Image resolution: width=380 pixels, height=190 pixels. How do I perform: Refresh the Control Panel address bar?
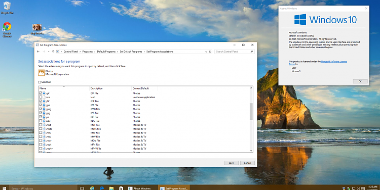210,52
